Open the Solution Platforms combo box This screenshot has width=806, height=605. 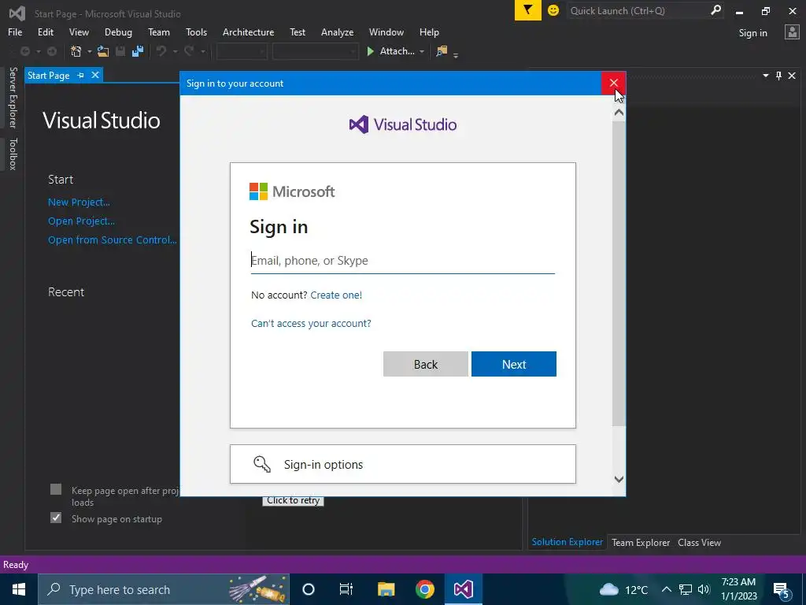point(315,51)
